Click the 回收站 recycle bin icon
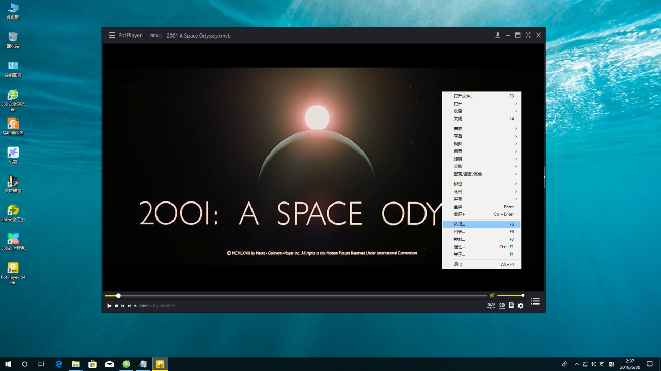Screen dimensions: 661x371 [13, 40]
